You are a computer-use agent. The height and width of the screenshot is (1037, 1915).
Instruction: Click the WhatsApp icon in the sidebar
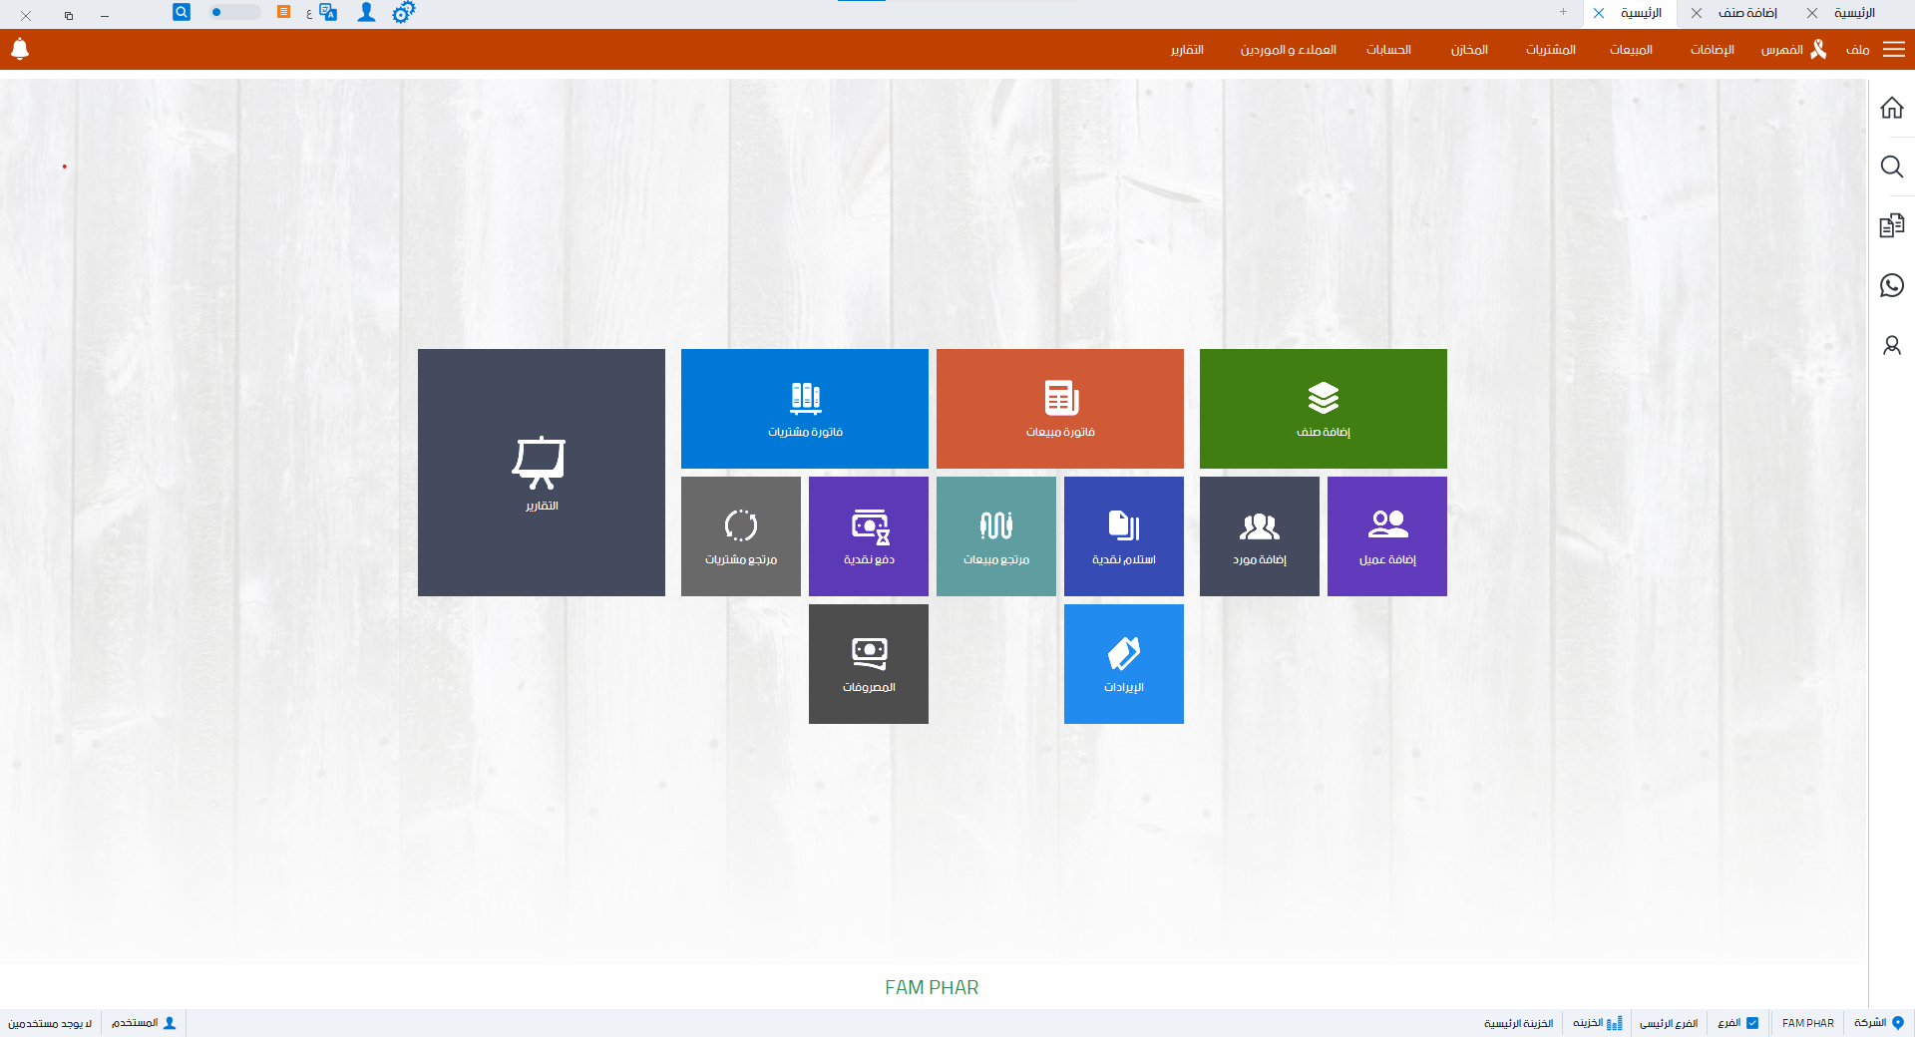[1891, 286]
